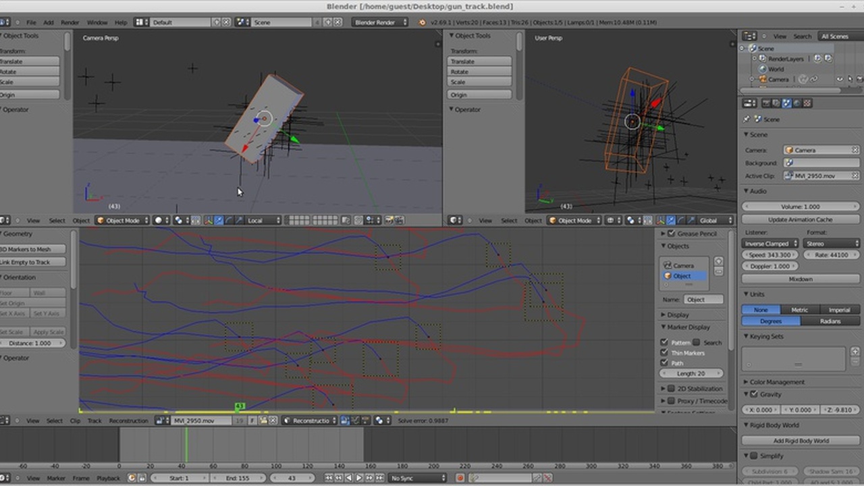Open the Add menu in top header
Screen dimensions: 864x486
pos(48,22)
